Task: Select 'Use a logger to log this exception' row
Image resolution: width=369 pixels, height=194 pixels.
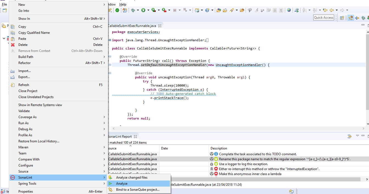Action: tap(238, 164)
